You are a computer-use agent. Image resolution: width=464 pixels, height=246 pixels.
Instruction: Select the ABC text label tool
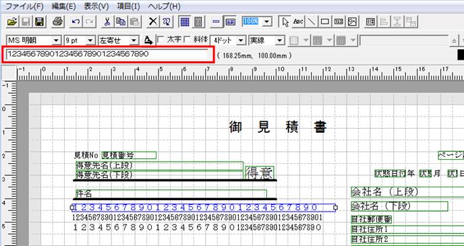point(298,22)
